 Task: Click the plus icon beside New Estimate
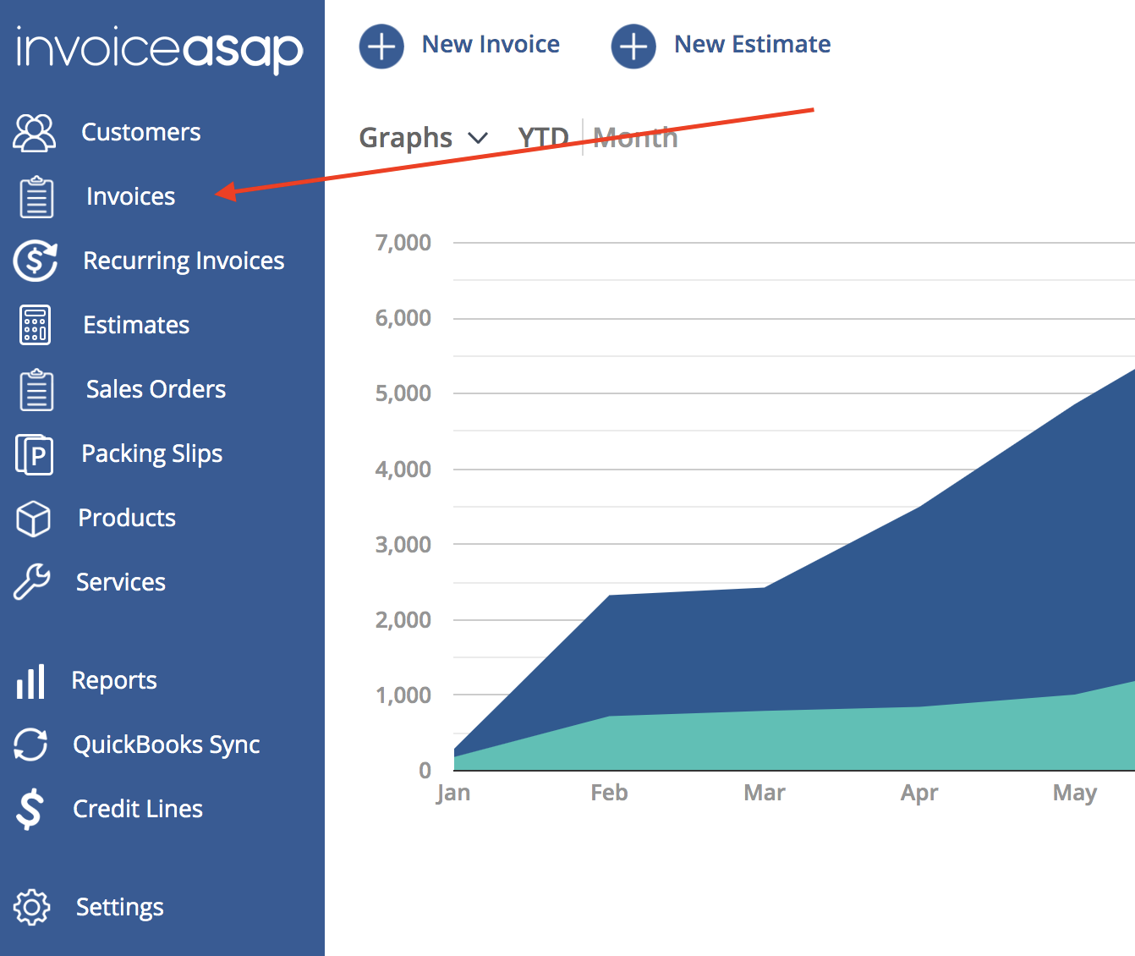[633, 46]
